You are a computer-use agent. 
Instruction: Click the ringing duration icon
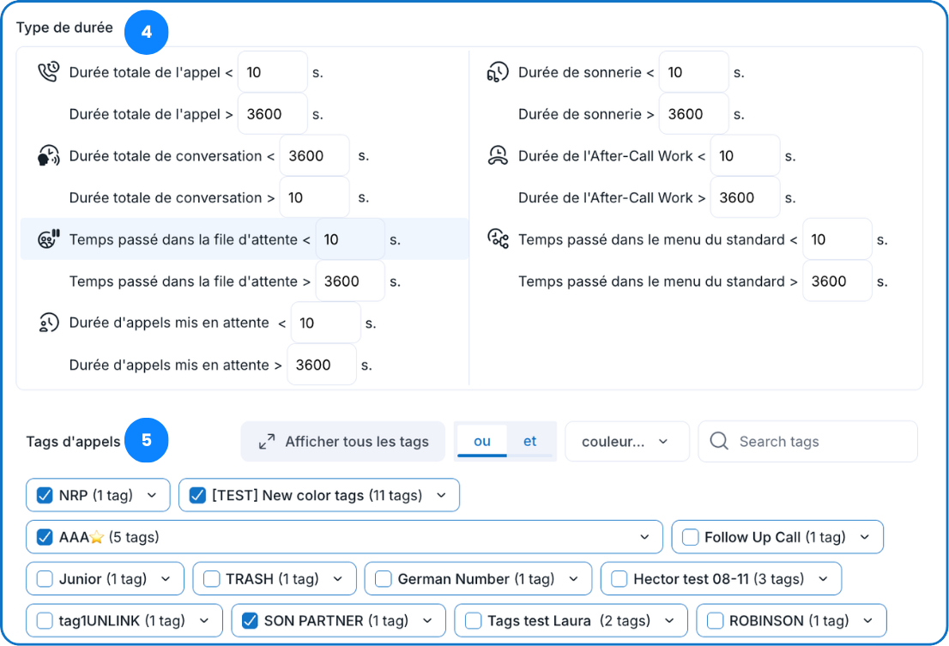point(498,72)
